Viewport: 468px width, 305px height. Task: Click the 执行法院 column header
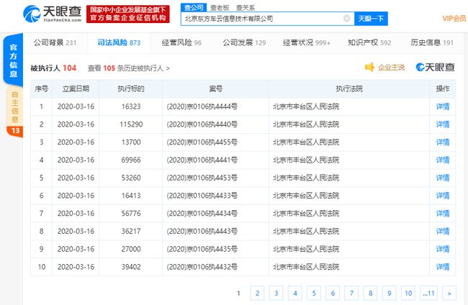(349, 88)
